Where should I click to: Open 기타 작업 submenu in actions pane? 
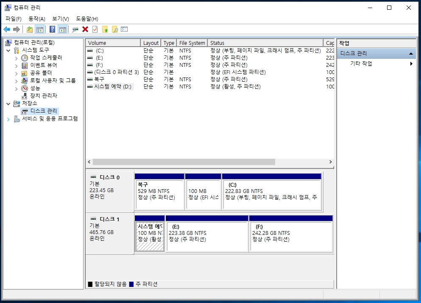pos(376,63)
